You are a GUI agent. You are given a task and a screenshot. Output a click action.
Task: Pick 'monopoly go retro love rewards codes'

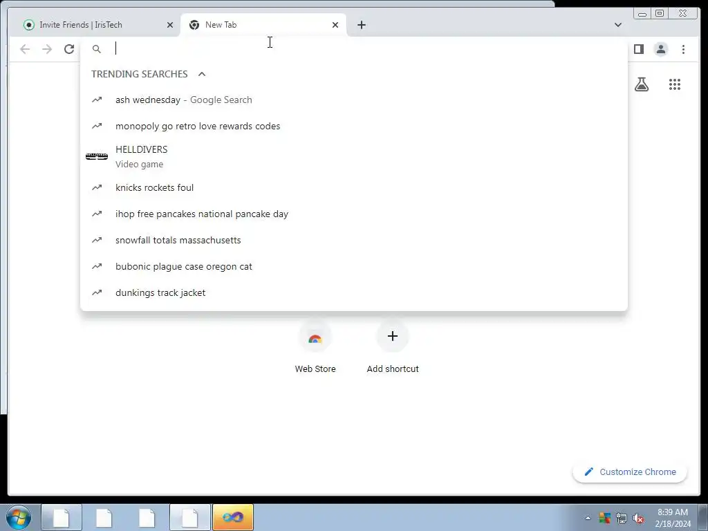(353, 126)
